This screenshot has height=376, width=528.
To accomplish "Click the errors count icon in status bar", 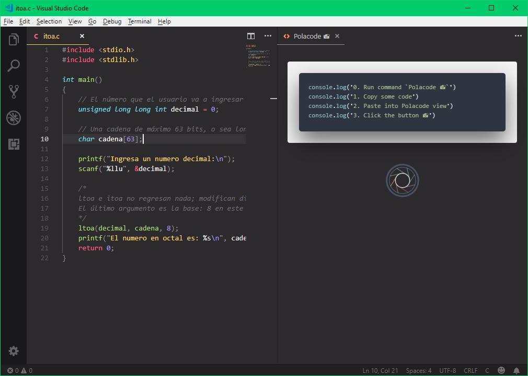I will 10,371.
